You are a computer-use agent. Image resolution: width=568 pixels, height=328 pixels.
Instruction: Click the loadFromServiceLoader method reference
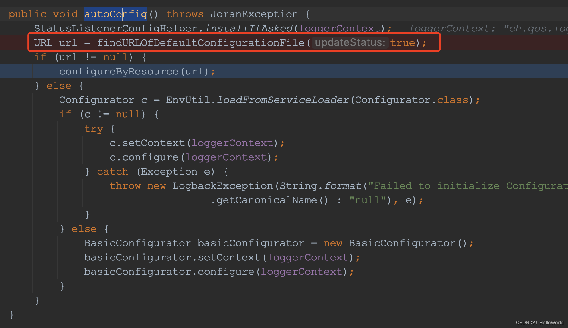pos(283,100)
